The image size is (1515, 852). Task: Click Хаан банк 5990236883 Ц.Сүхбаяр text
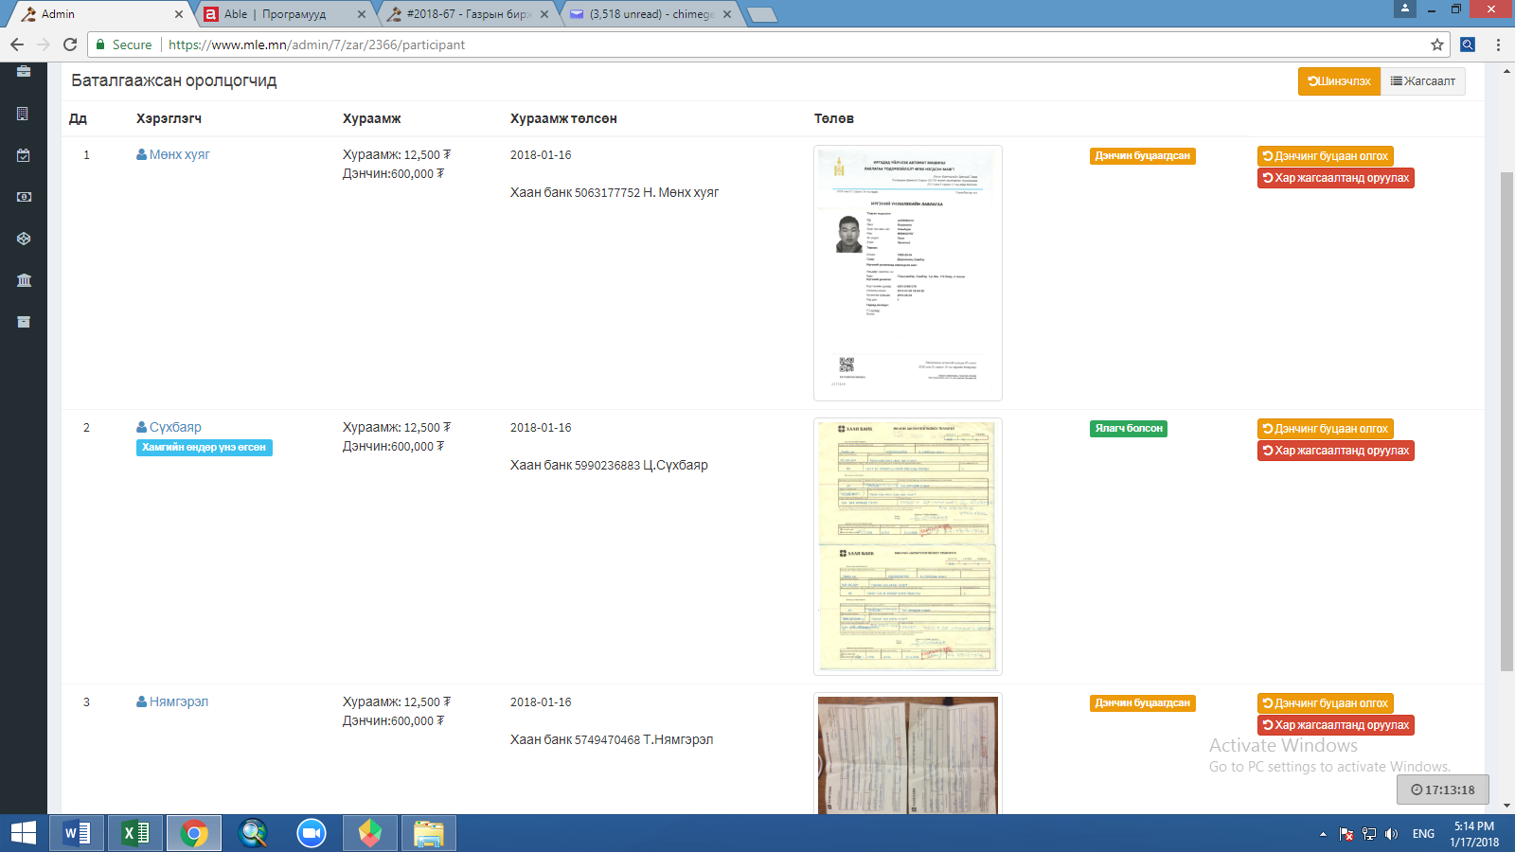pyautogui.click(x=609, y=465)
